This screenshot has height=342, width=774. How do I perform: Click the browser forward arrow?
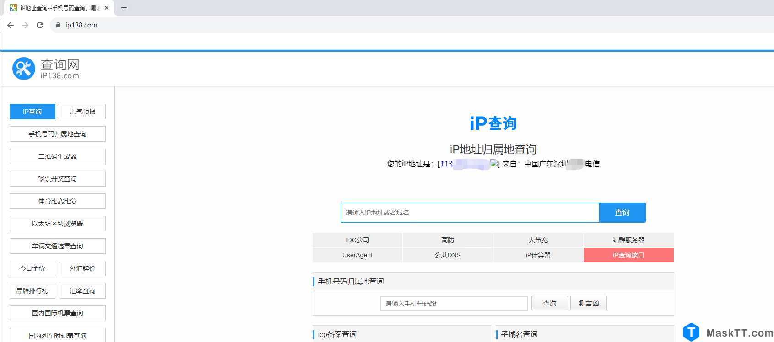25,25
